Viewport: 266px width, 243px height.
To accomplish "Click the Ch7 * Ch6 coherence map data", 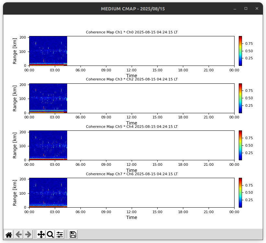I will 48,193.
